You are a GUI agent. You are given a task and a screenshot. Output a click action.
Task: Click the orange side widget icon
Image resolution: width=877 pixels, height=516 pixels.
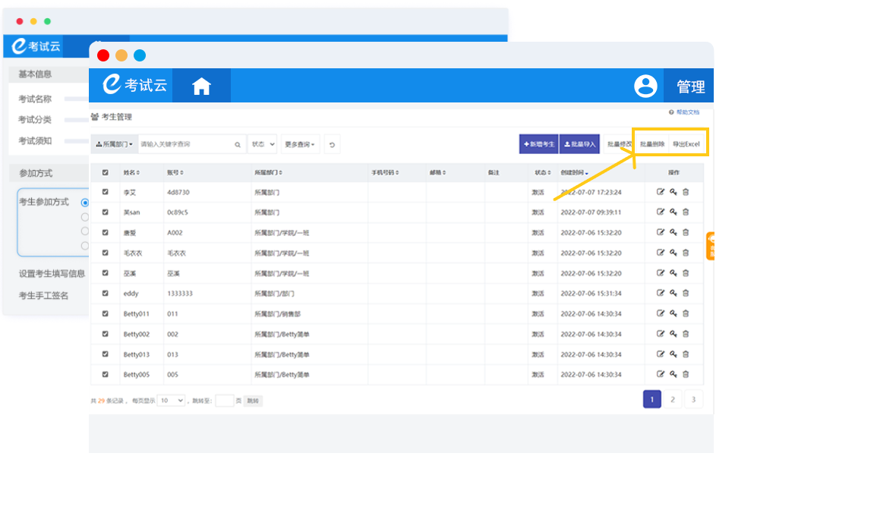tap(711, 246)
